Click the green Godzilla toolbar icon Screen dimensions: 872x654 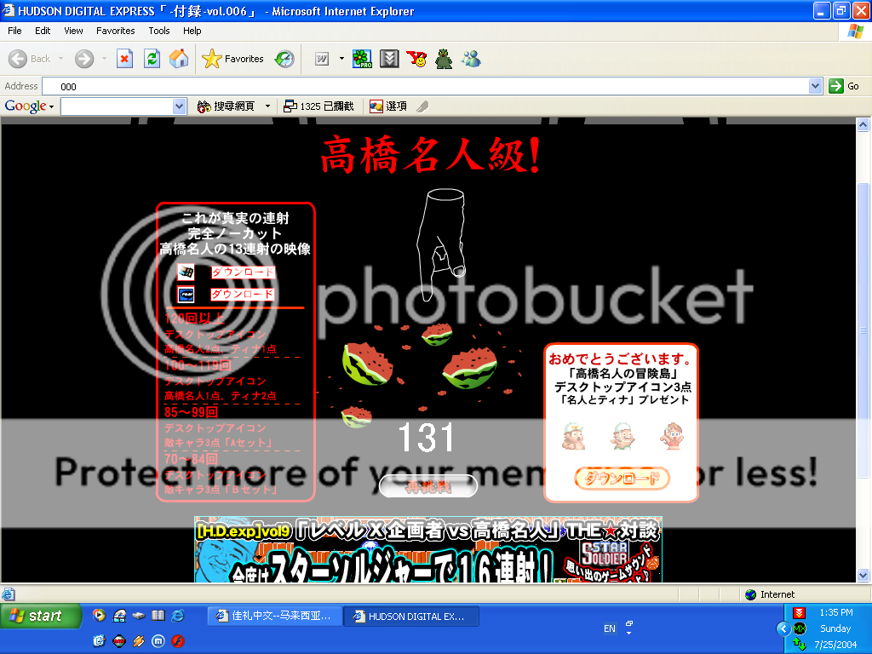(444, 59)
